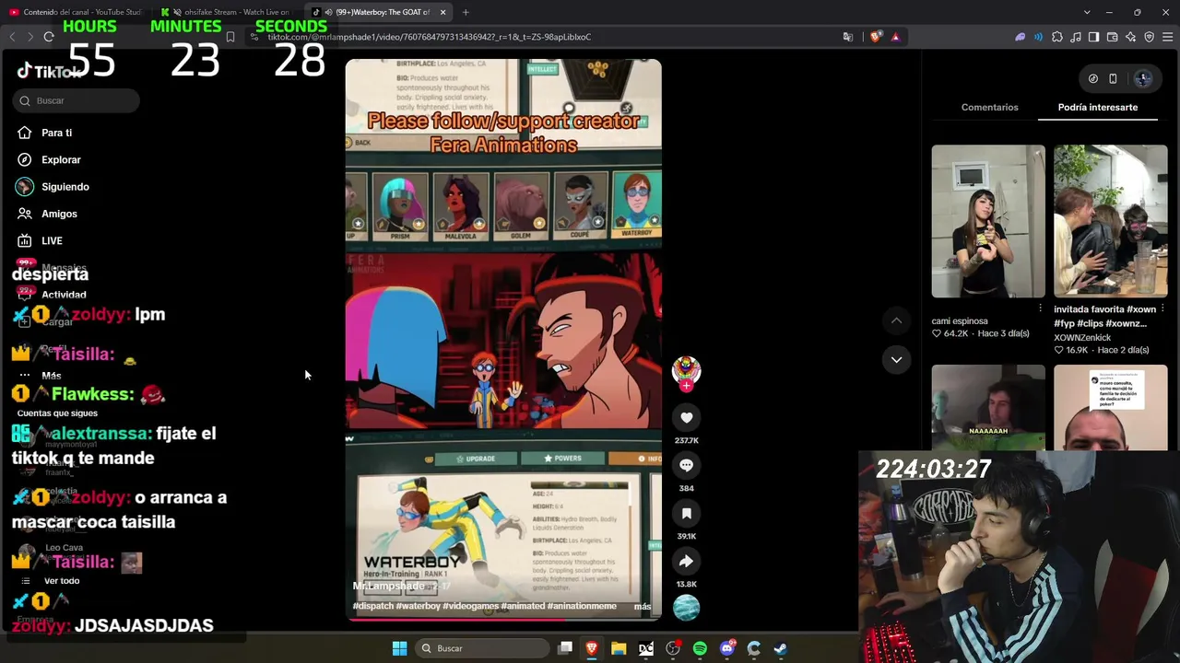Open the Explorar page
This screenshot has height=663, width=1180.
point(61,159)
